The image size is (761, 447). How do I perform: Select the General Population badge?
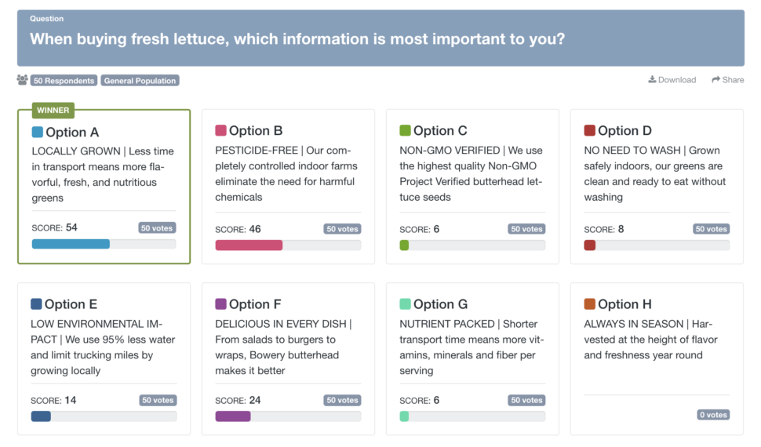click(140, 81)
